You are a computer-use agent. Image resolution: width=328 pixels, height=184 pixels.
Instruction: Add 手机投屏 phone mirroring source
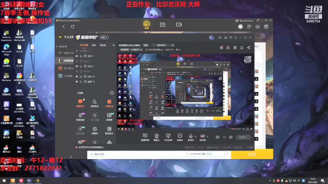click(168, 137)
